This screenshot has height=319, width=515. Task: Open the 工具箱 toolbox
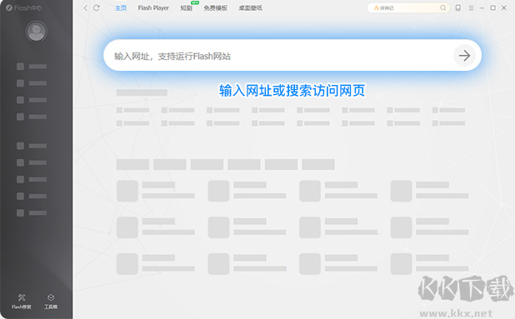51,302
